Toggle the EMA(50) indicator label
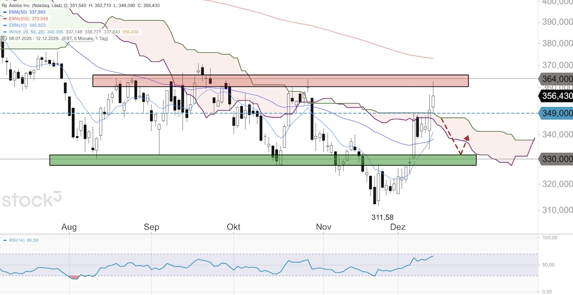This screenshot has width=573, height=295. click(x=18, y=12)
